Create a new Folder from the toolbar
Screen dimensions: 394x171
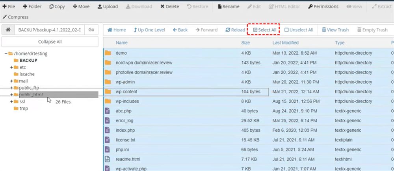(32, 7)
